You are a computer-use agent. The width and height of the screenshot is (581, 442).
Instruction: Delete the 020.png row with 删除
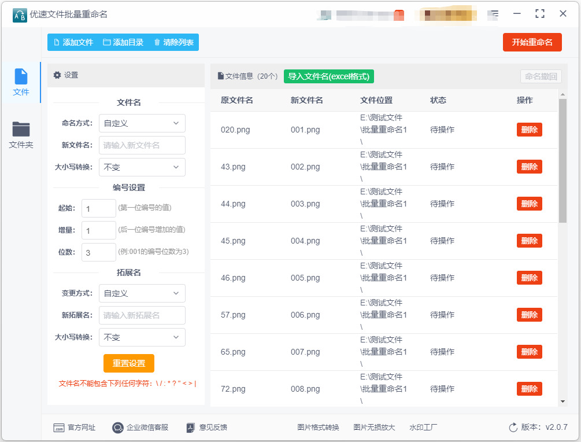click(x=529, y=130)
